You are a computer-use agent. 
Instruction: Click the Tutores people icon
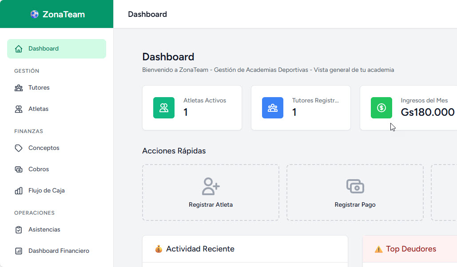pos(18,87)
